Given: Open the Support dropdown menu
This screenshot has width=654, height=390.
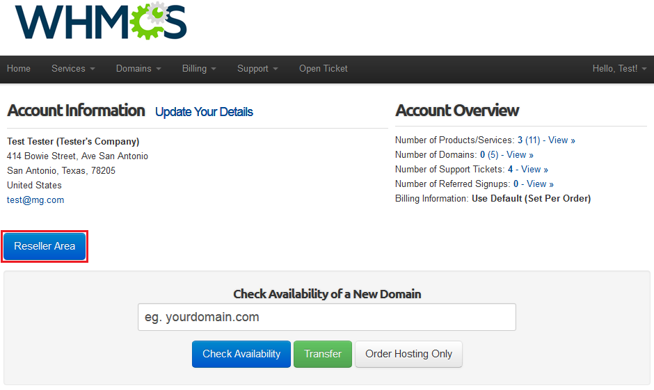Looking at the screenshot, I should [257, 69].
